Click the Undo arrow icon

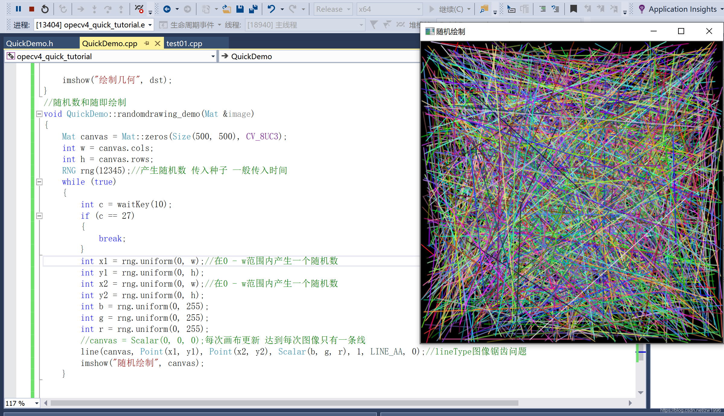271,9
